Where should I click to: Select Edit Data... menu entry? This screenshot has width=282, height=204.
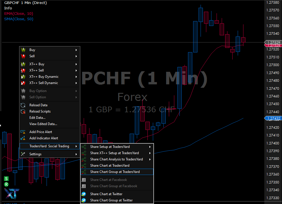coord(49,118)
